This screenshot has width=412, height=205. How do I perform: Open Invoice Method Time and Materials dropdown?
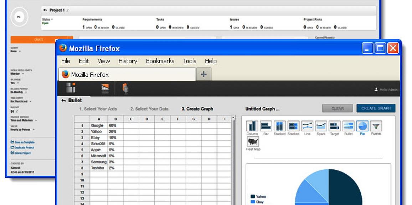coord(24,120)
